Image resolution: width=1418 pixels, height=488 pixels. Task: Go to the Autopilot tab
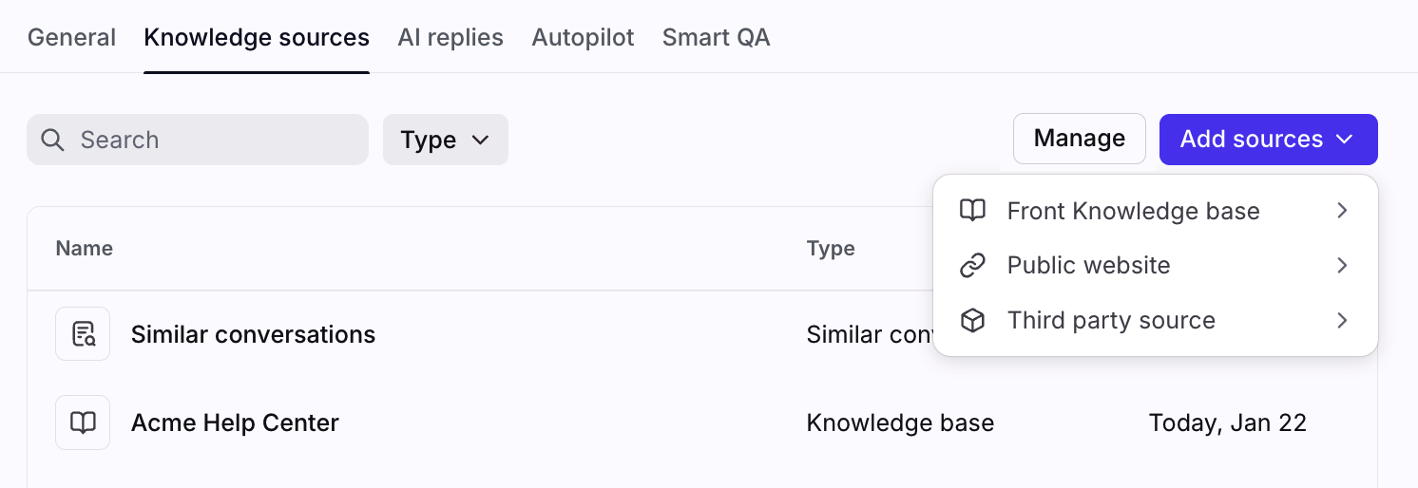[x=583, y=38]
